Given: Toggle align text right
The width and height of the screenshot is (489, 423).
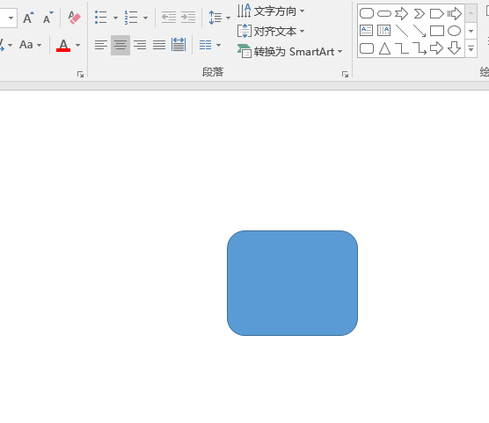Looking at the screenshot, I should [140, 45].
